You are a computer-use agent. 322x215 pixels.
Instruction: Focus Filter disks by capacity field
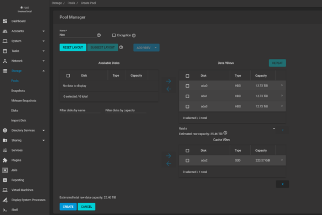pyautogui.click(x=125, y=110)
